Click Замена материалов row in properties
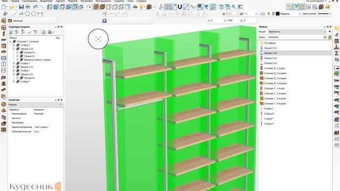 coord(36,127)
